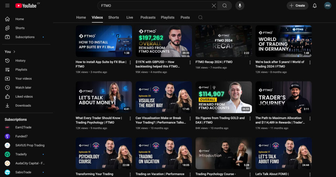Open options for Trading Psychology video

pyautogui.click(x=130, y=118)
